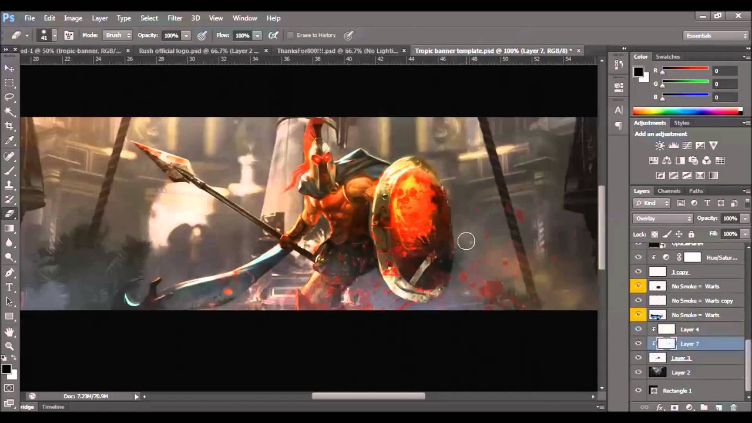The image size is (752, 423).
Task: Select the Gradient tool
Action: click(x=9, y=229)
